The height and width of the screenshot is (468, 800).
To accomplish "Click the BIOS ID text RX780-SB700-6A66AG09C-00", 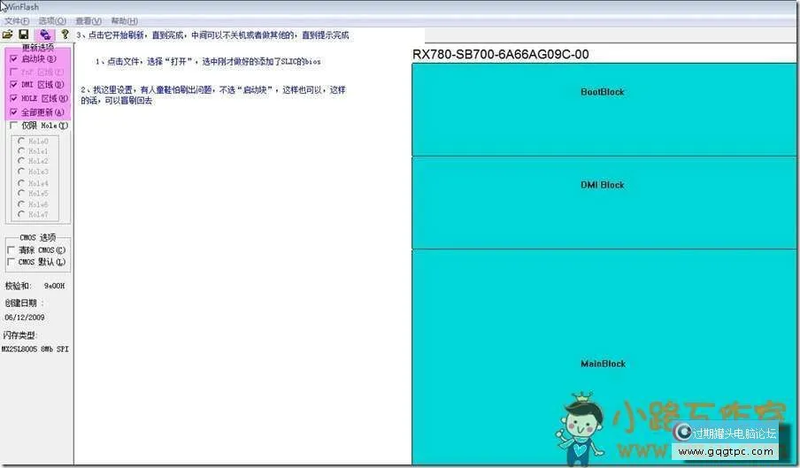I will (501, 54).
